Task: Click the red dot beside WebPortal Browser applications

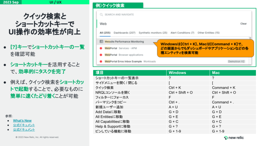Action: tap(101, 55)
